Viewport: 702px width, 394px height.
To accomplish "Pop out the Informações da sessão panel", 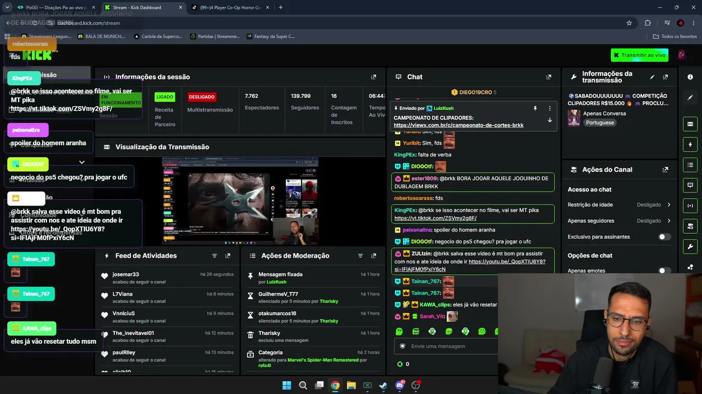I will (373, 77).
